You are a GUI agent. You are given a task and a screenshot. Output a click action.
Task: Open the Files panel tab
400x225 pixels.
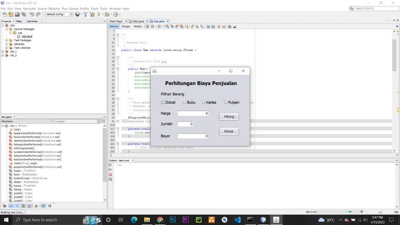click(19, 21)
